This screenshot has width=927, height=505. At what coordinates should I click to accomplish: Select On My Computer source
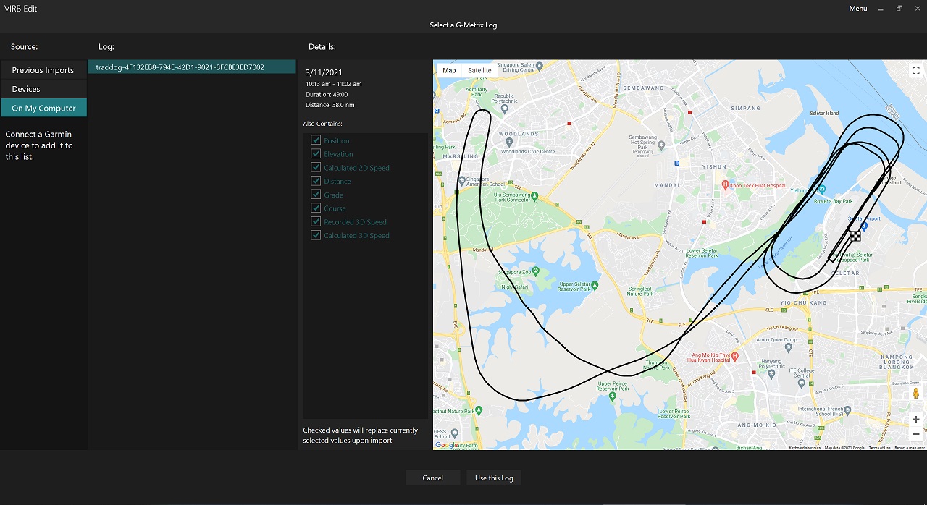point(43,108)
